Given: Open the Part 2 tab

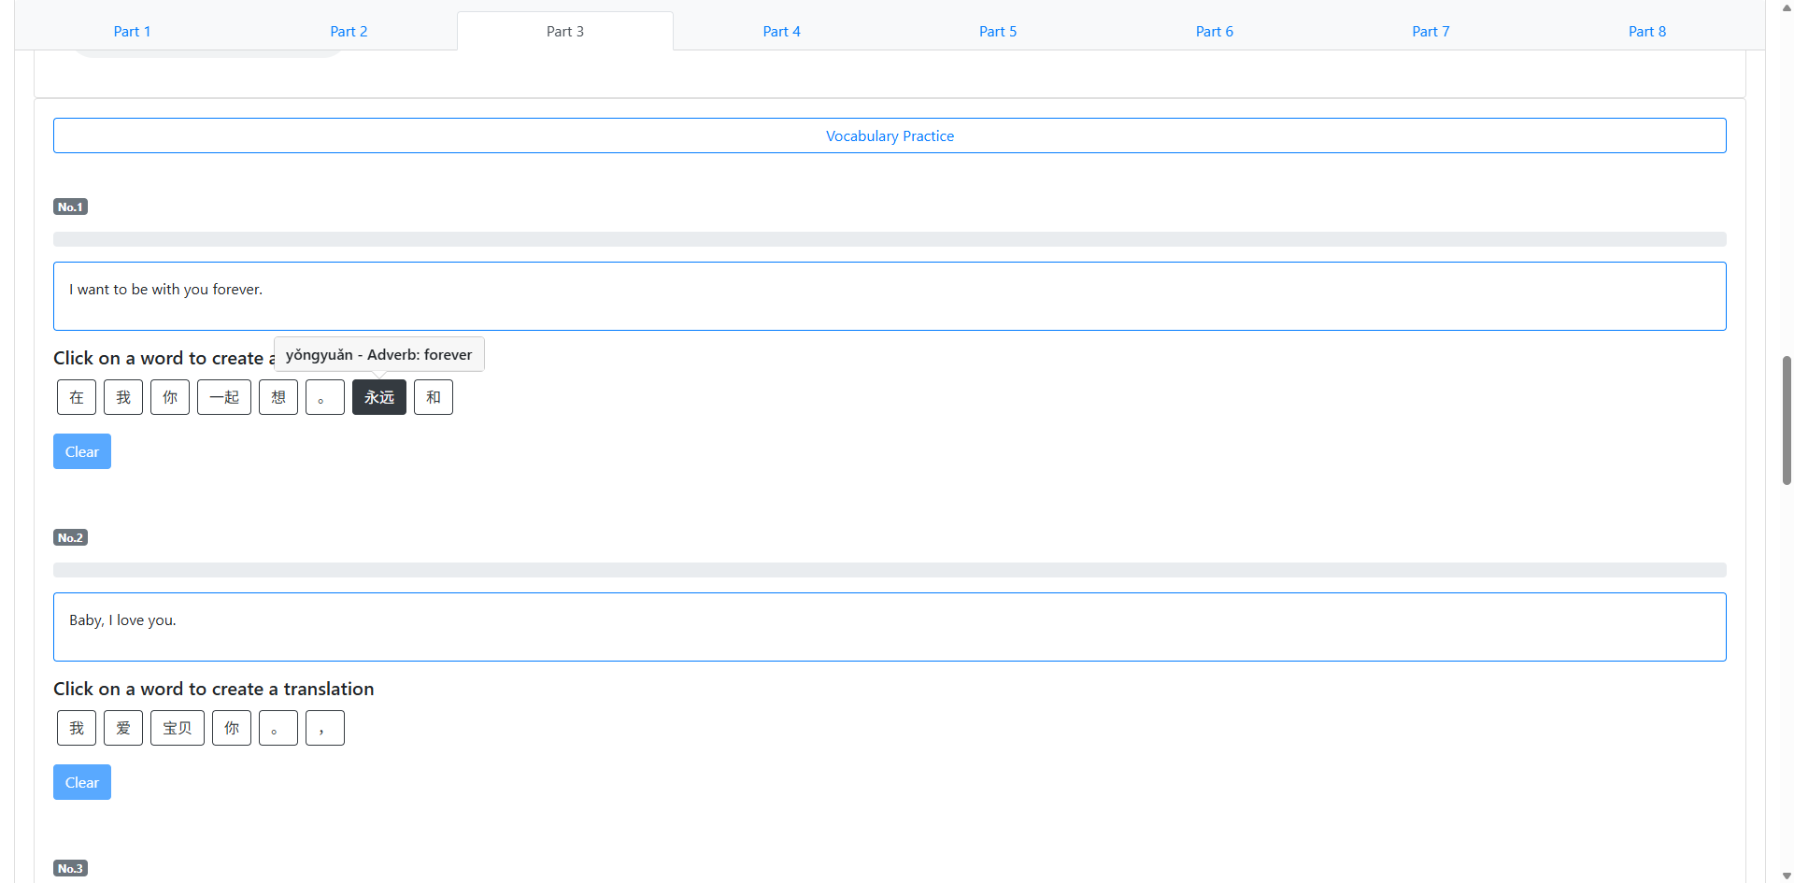Looking at the screenshot, I should (x=349, y=31).
